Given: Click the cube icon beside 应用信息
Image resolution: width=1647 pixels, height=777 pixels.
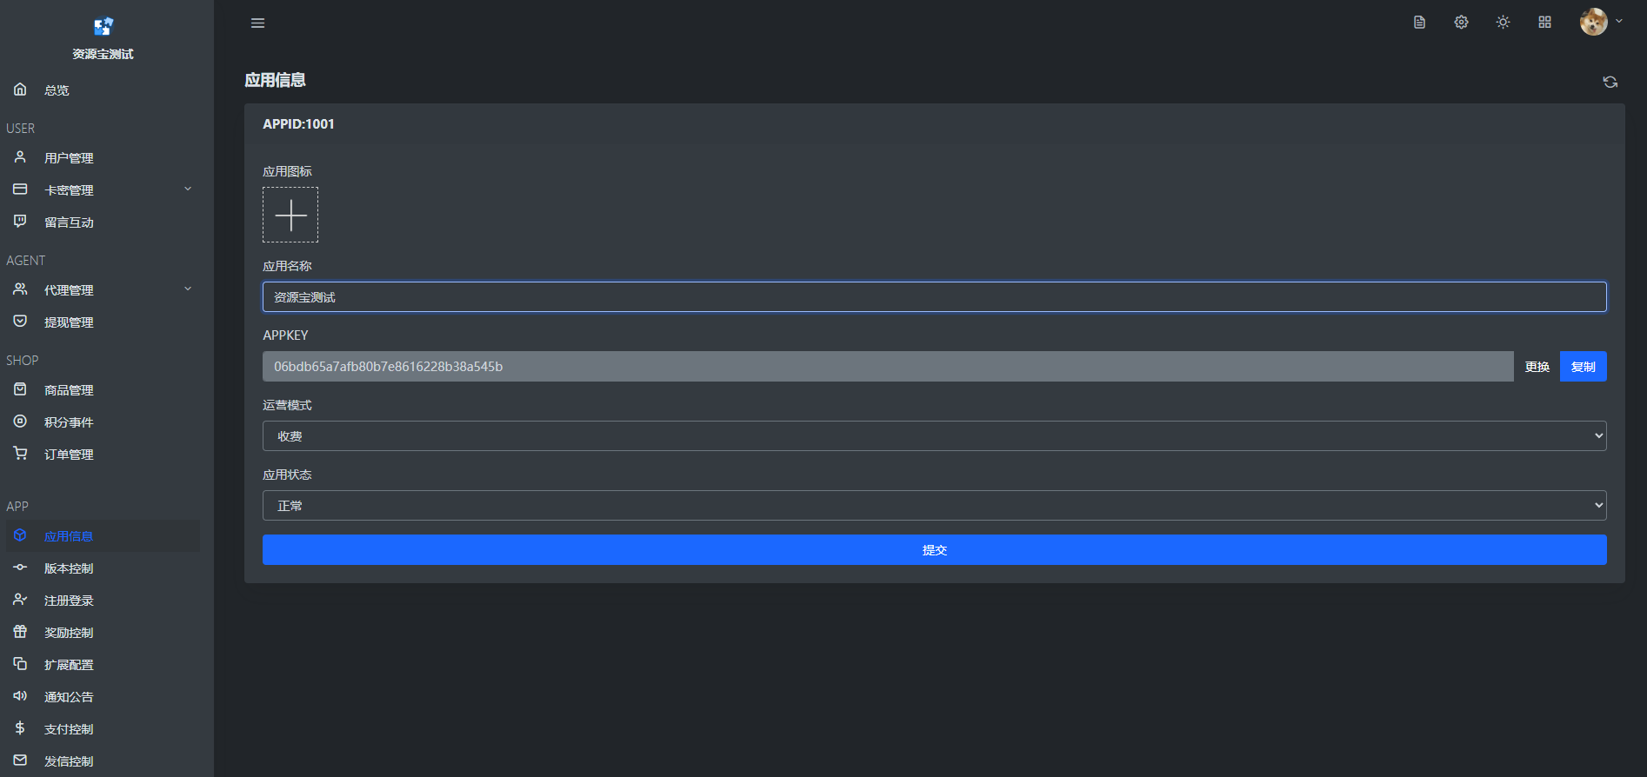Looking at the screenshot, I should [20, 535].
